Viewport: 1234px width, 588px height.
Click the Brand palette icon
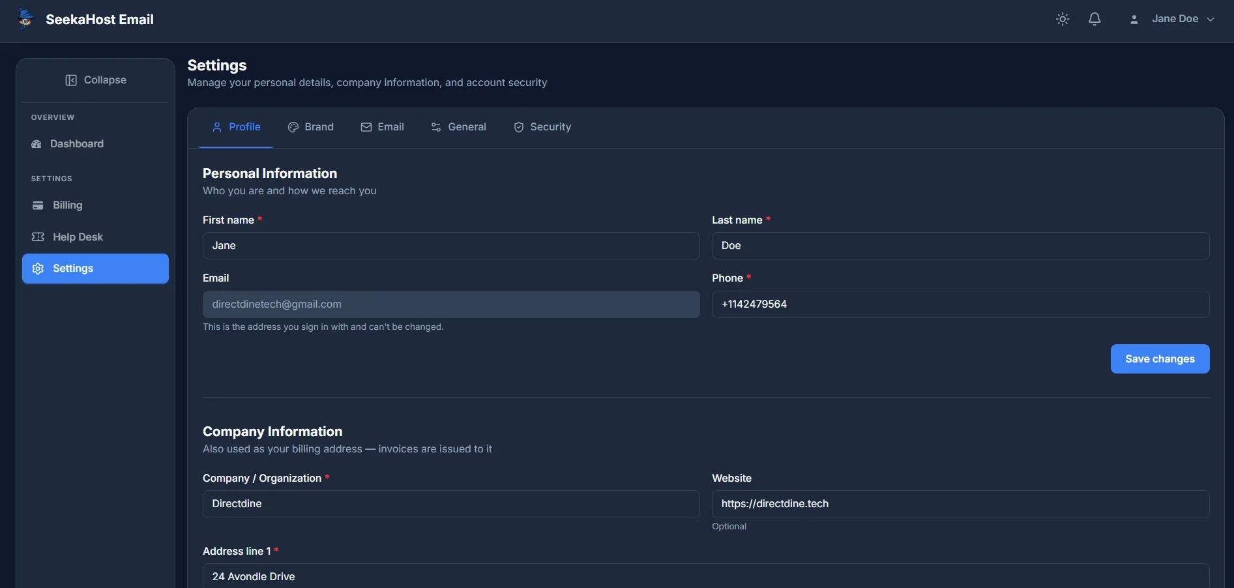pos(293,127)
